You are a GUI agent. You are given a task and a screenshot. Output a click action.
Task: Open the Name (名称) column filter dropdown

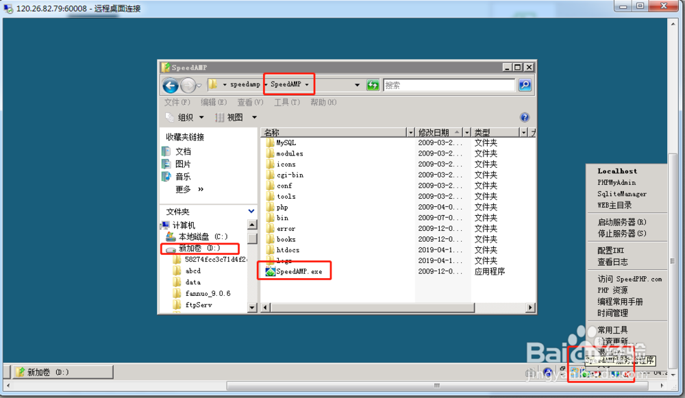pos(410,132)
